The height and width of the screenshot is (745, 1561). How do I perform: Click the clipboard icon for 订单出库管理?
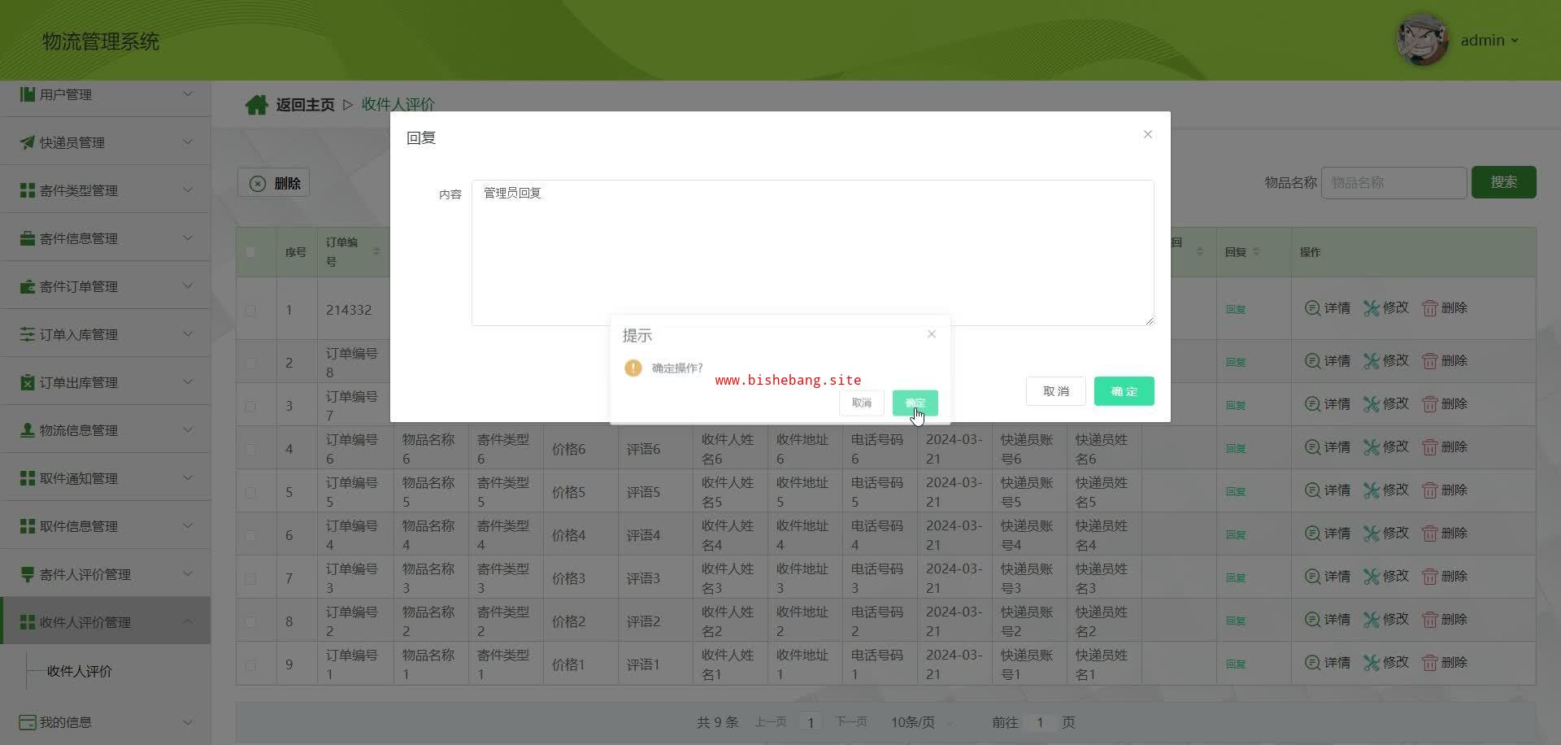tap(28, 382)
